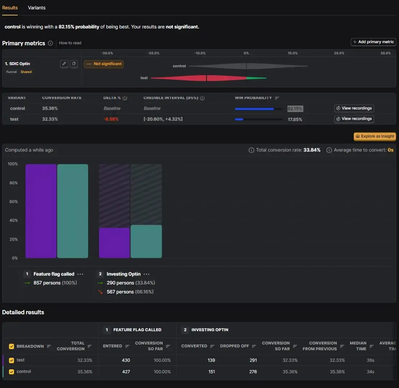Click the info icon before Total conversion rate
399x388 pixels.
(x=251, y=150)
